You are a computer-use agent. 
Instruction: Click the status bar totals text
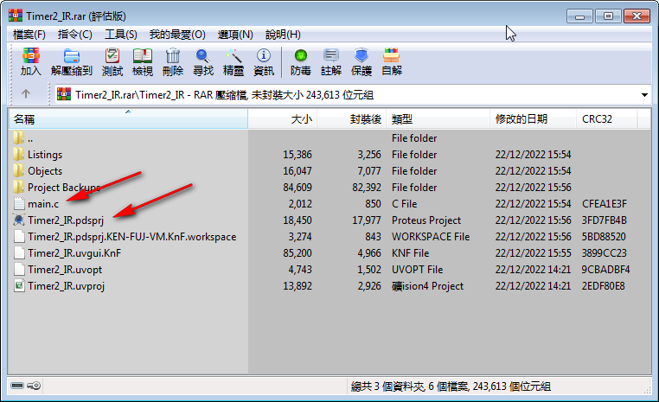(x=451, y=386)
